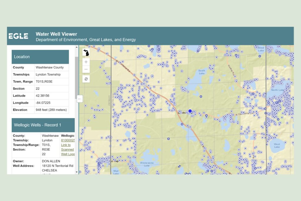The image size is (301, 201).
Task: Click the map refresh icon
Action: pyautogui.click(x=86, y=79)
